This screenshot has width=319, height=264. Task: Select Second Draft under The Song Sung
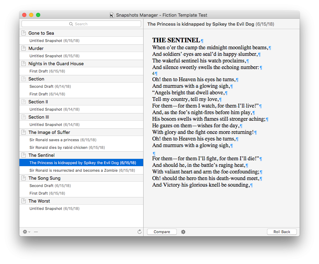point(81,186)
